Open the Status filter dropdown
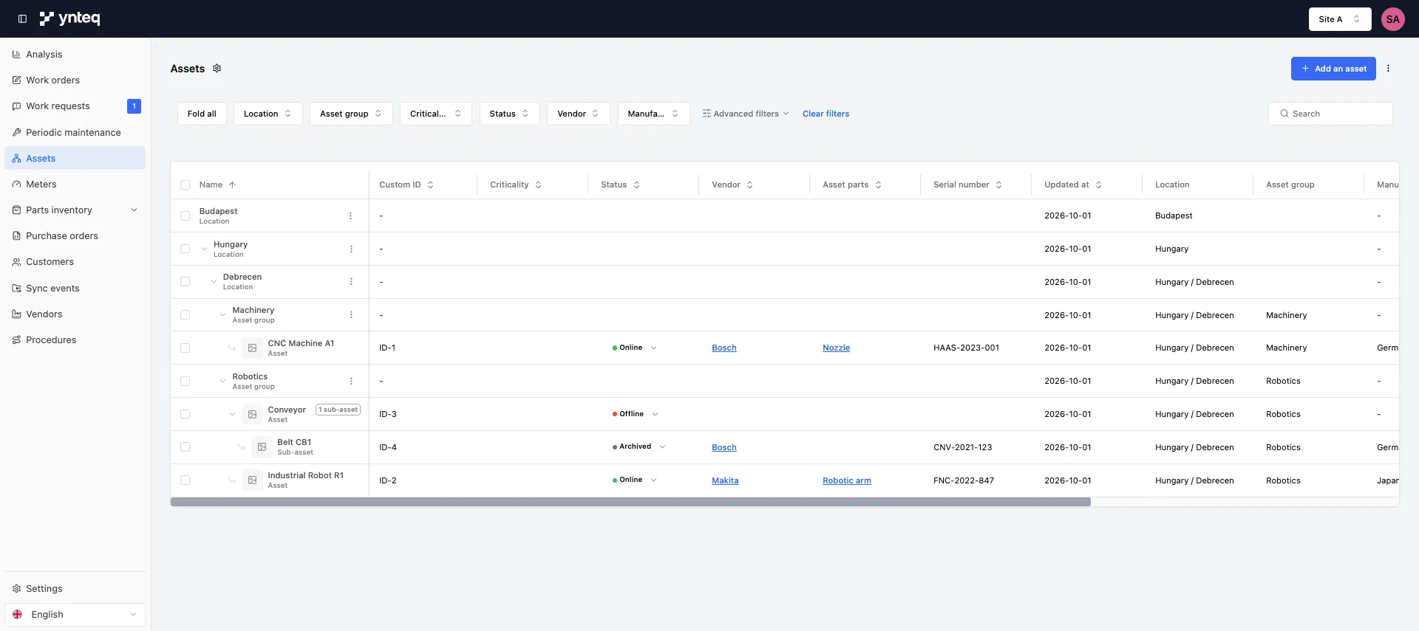The height and width of the screenshot is (631, 1419). tap(509, 114)
